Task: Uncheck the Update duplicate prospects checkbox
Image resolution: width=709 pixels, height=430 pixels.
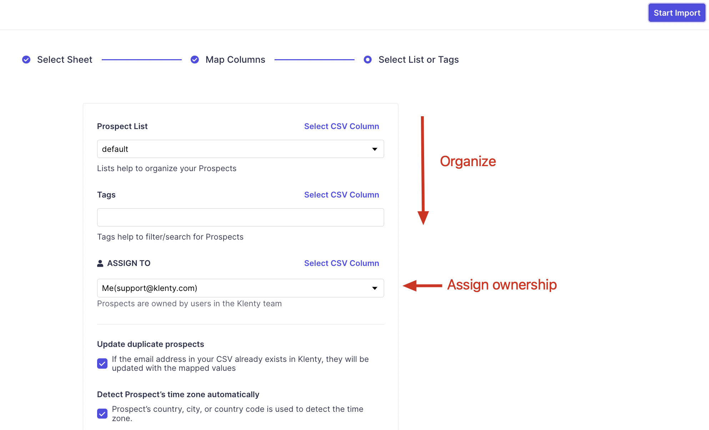Action: [102, 363]
